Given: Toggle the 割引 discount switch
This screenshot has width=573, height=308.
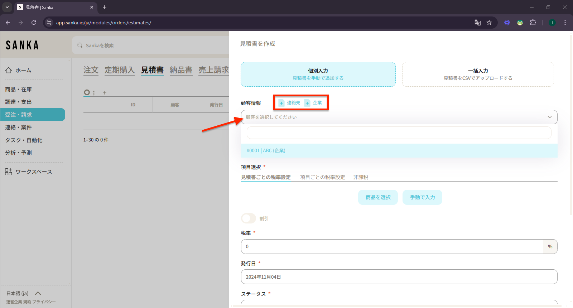Looking at the screenshot, I should [248, 218].
